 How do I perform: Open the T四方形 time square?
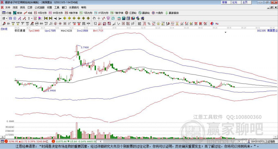click(x=86, y=13)
